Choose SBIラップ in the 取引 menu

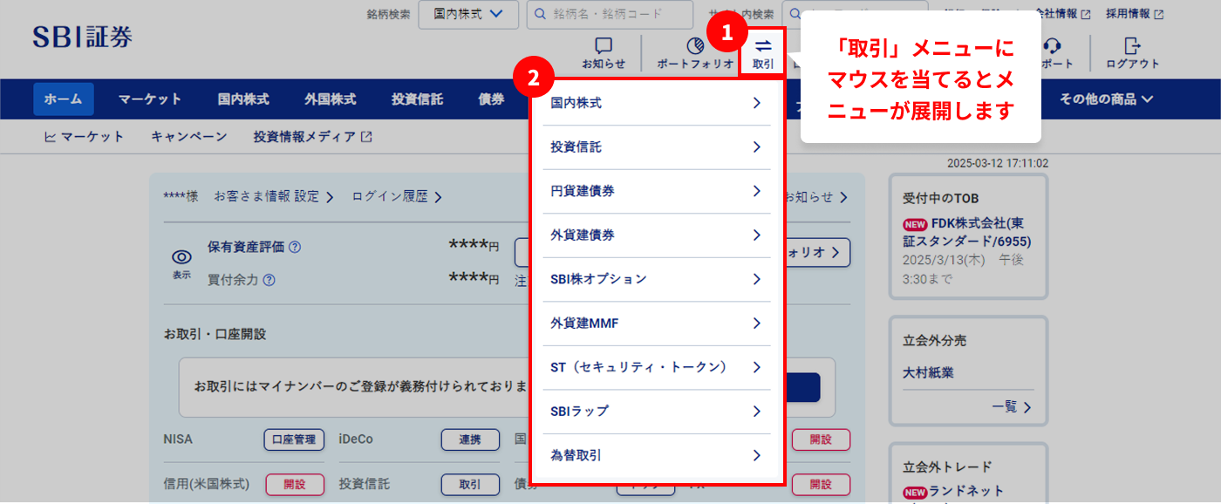pyautogui.click(x=657, y=412)
